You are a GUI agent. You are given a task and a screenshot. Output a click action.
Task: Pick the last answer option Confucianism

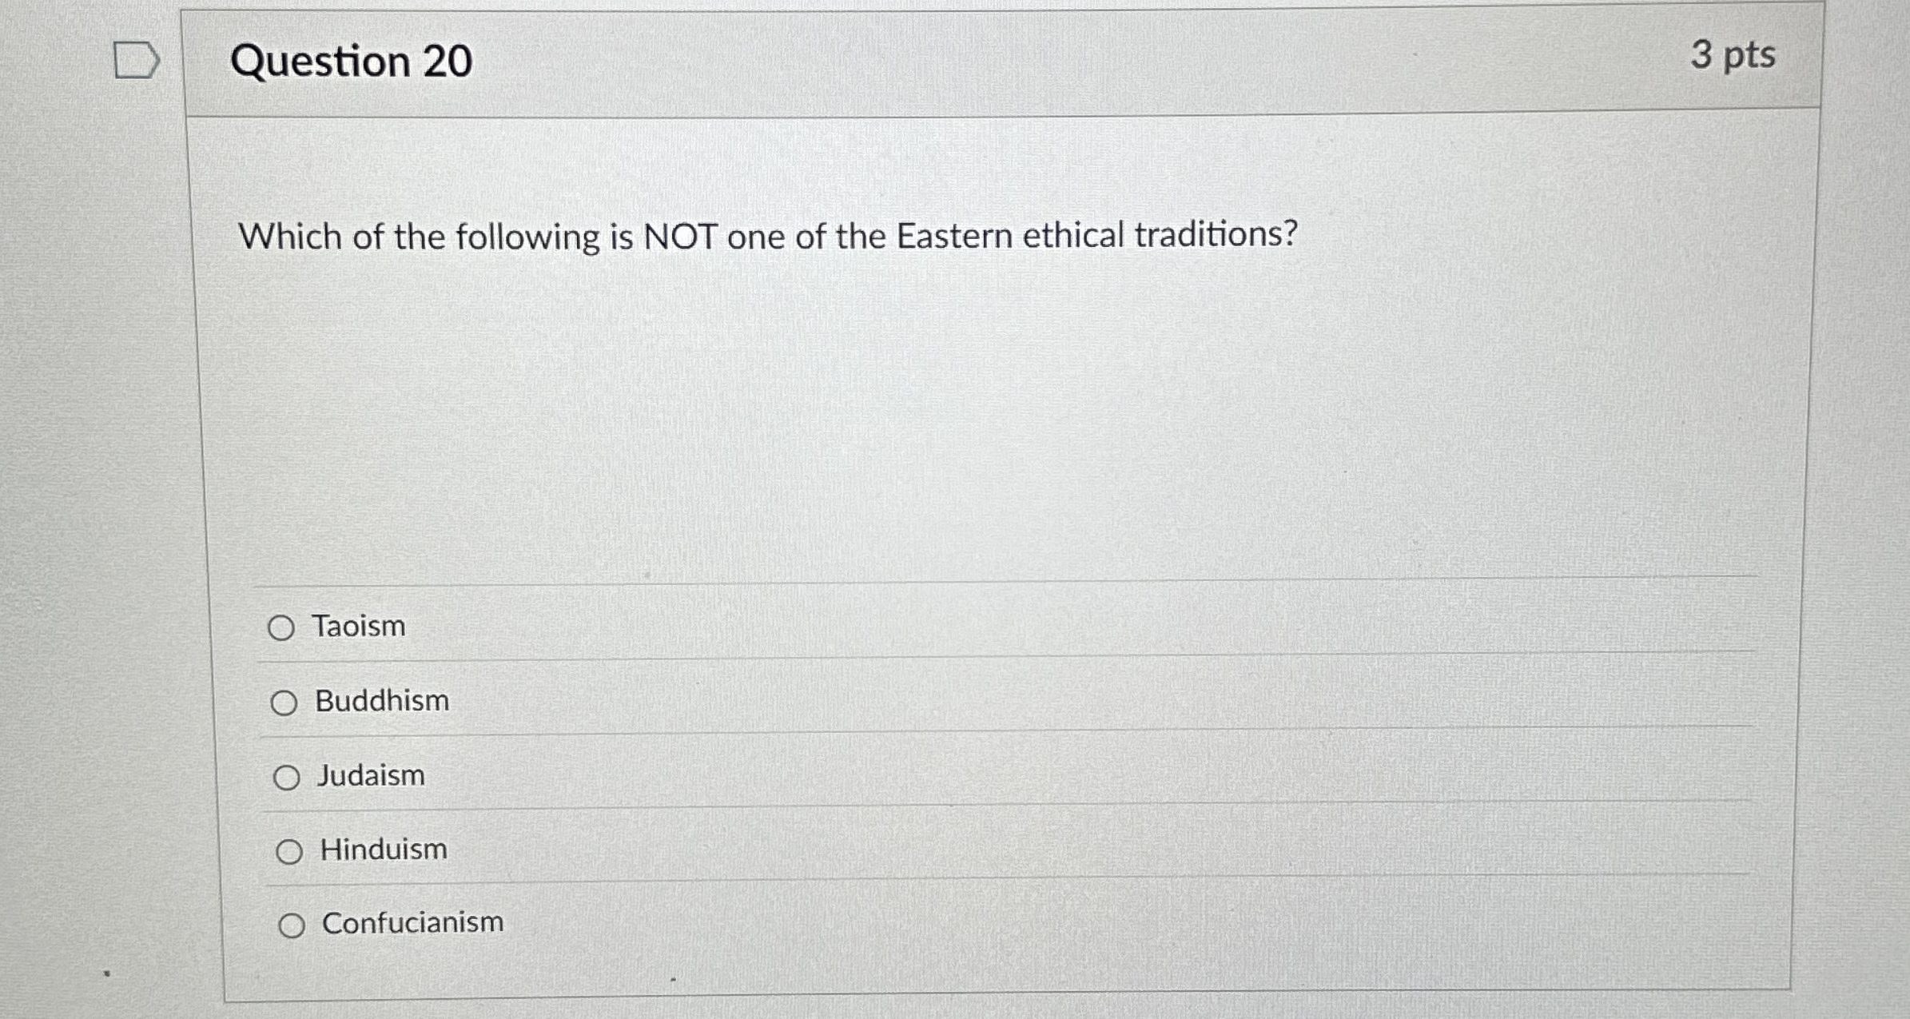pyautogui.click(x=292, y=925)
